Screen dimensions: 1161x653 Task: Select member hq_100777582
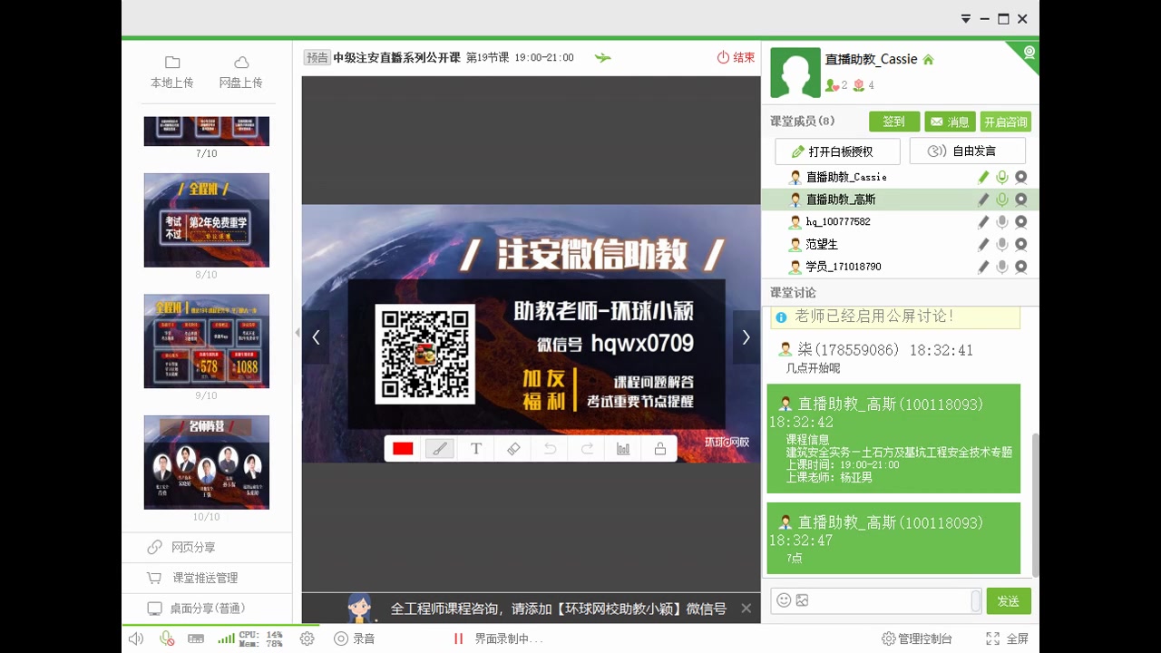click(900, 221)
